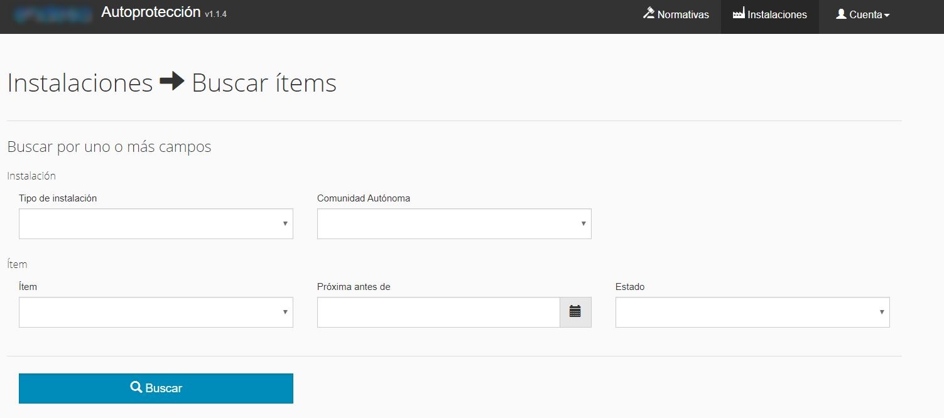
Task: Click the Comunidad Autónoma field label
Action: [363, 198]
